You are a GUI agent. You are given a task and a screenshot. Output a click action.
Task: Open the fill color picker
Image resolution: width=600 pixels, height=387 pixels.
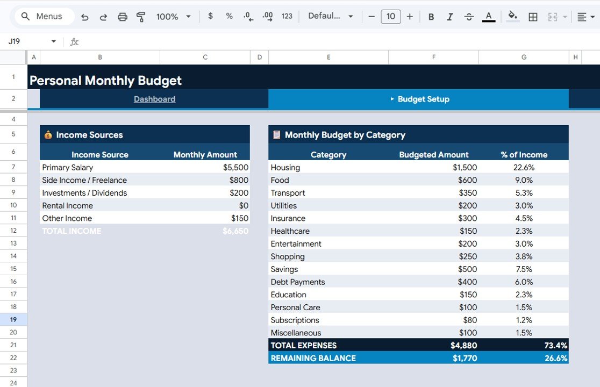512,16
